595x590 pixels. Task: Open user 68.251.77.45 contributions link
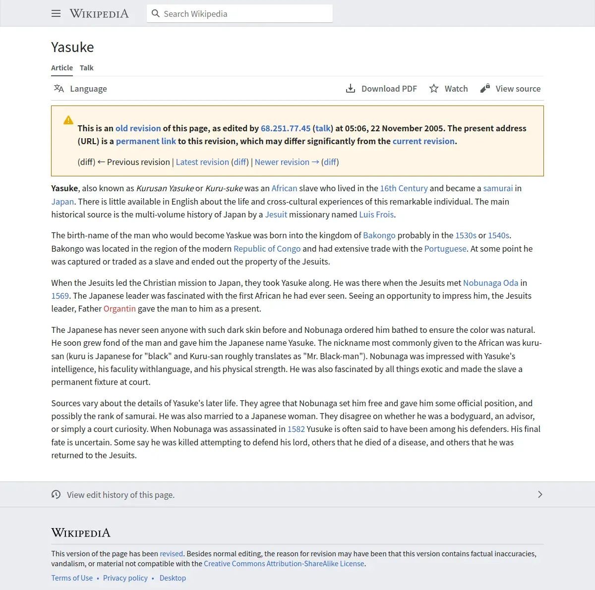(286, 128)
